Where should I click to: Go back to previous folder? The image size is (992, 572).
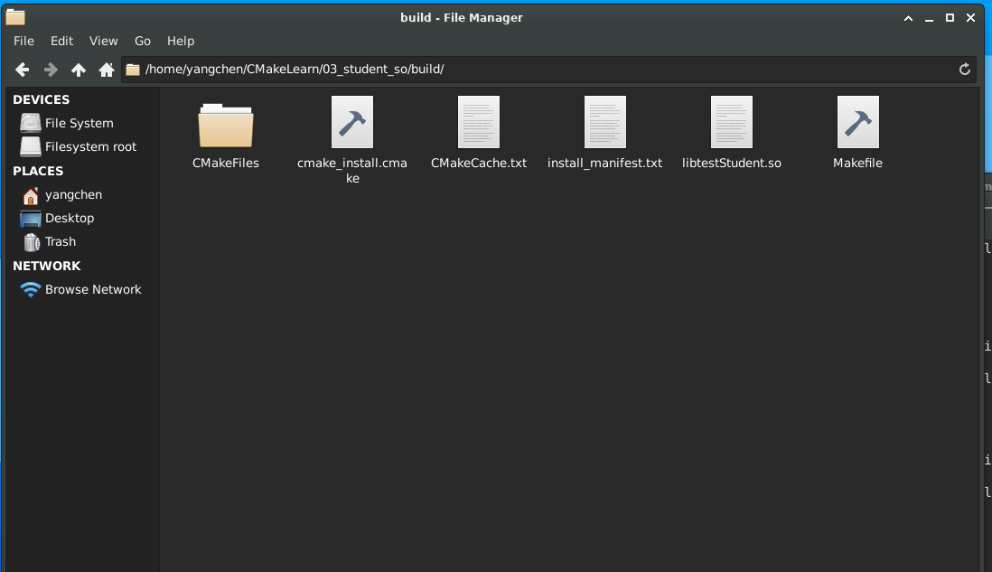[23, 70]
